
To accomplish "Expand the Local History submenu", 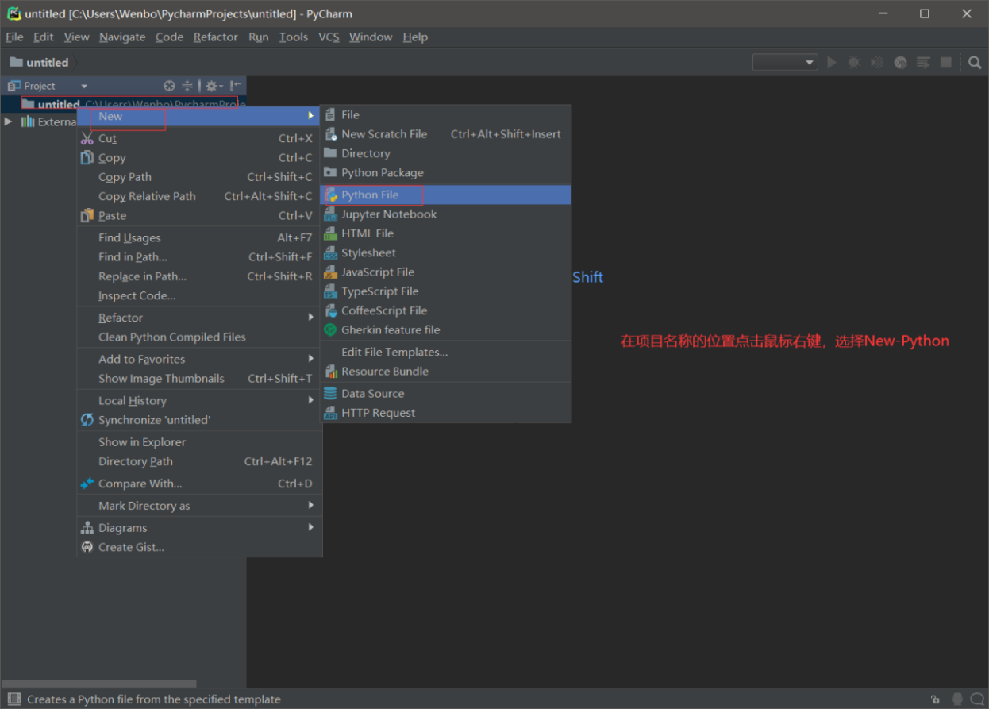I will tap(199, 401).
